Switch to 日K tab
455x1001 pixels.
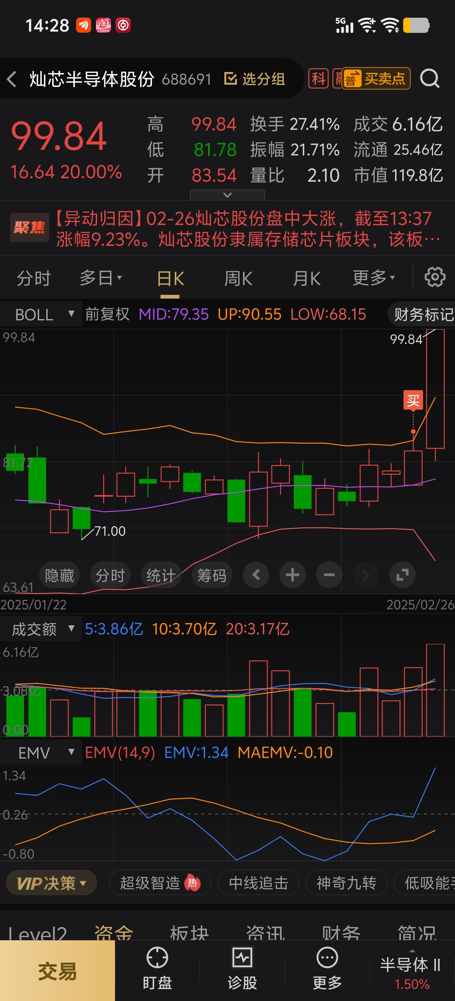pos(170,278)
